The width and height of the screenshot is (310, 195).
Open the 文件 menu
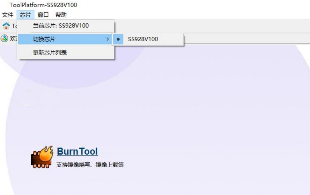pyautogui.click(x=8, y=15)
